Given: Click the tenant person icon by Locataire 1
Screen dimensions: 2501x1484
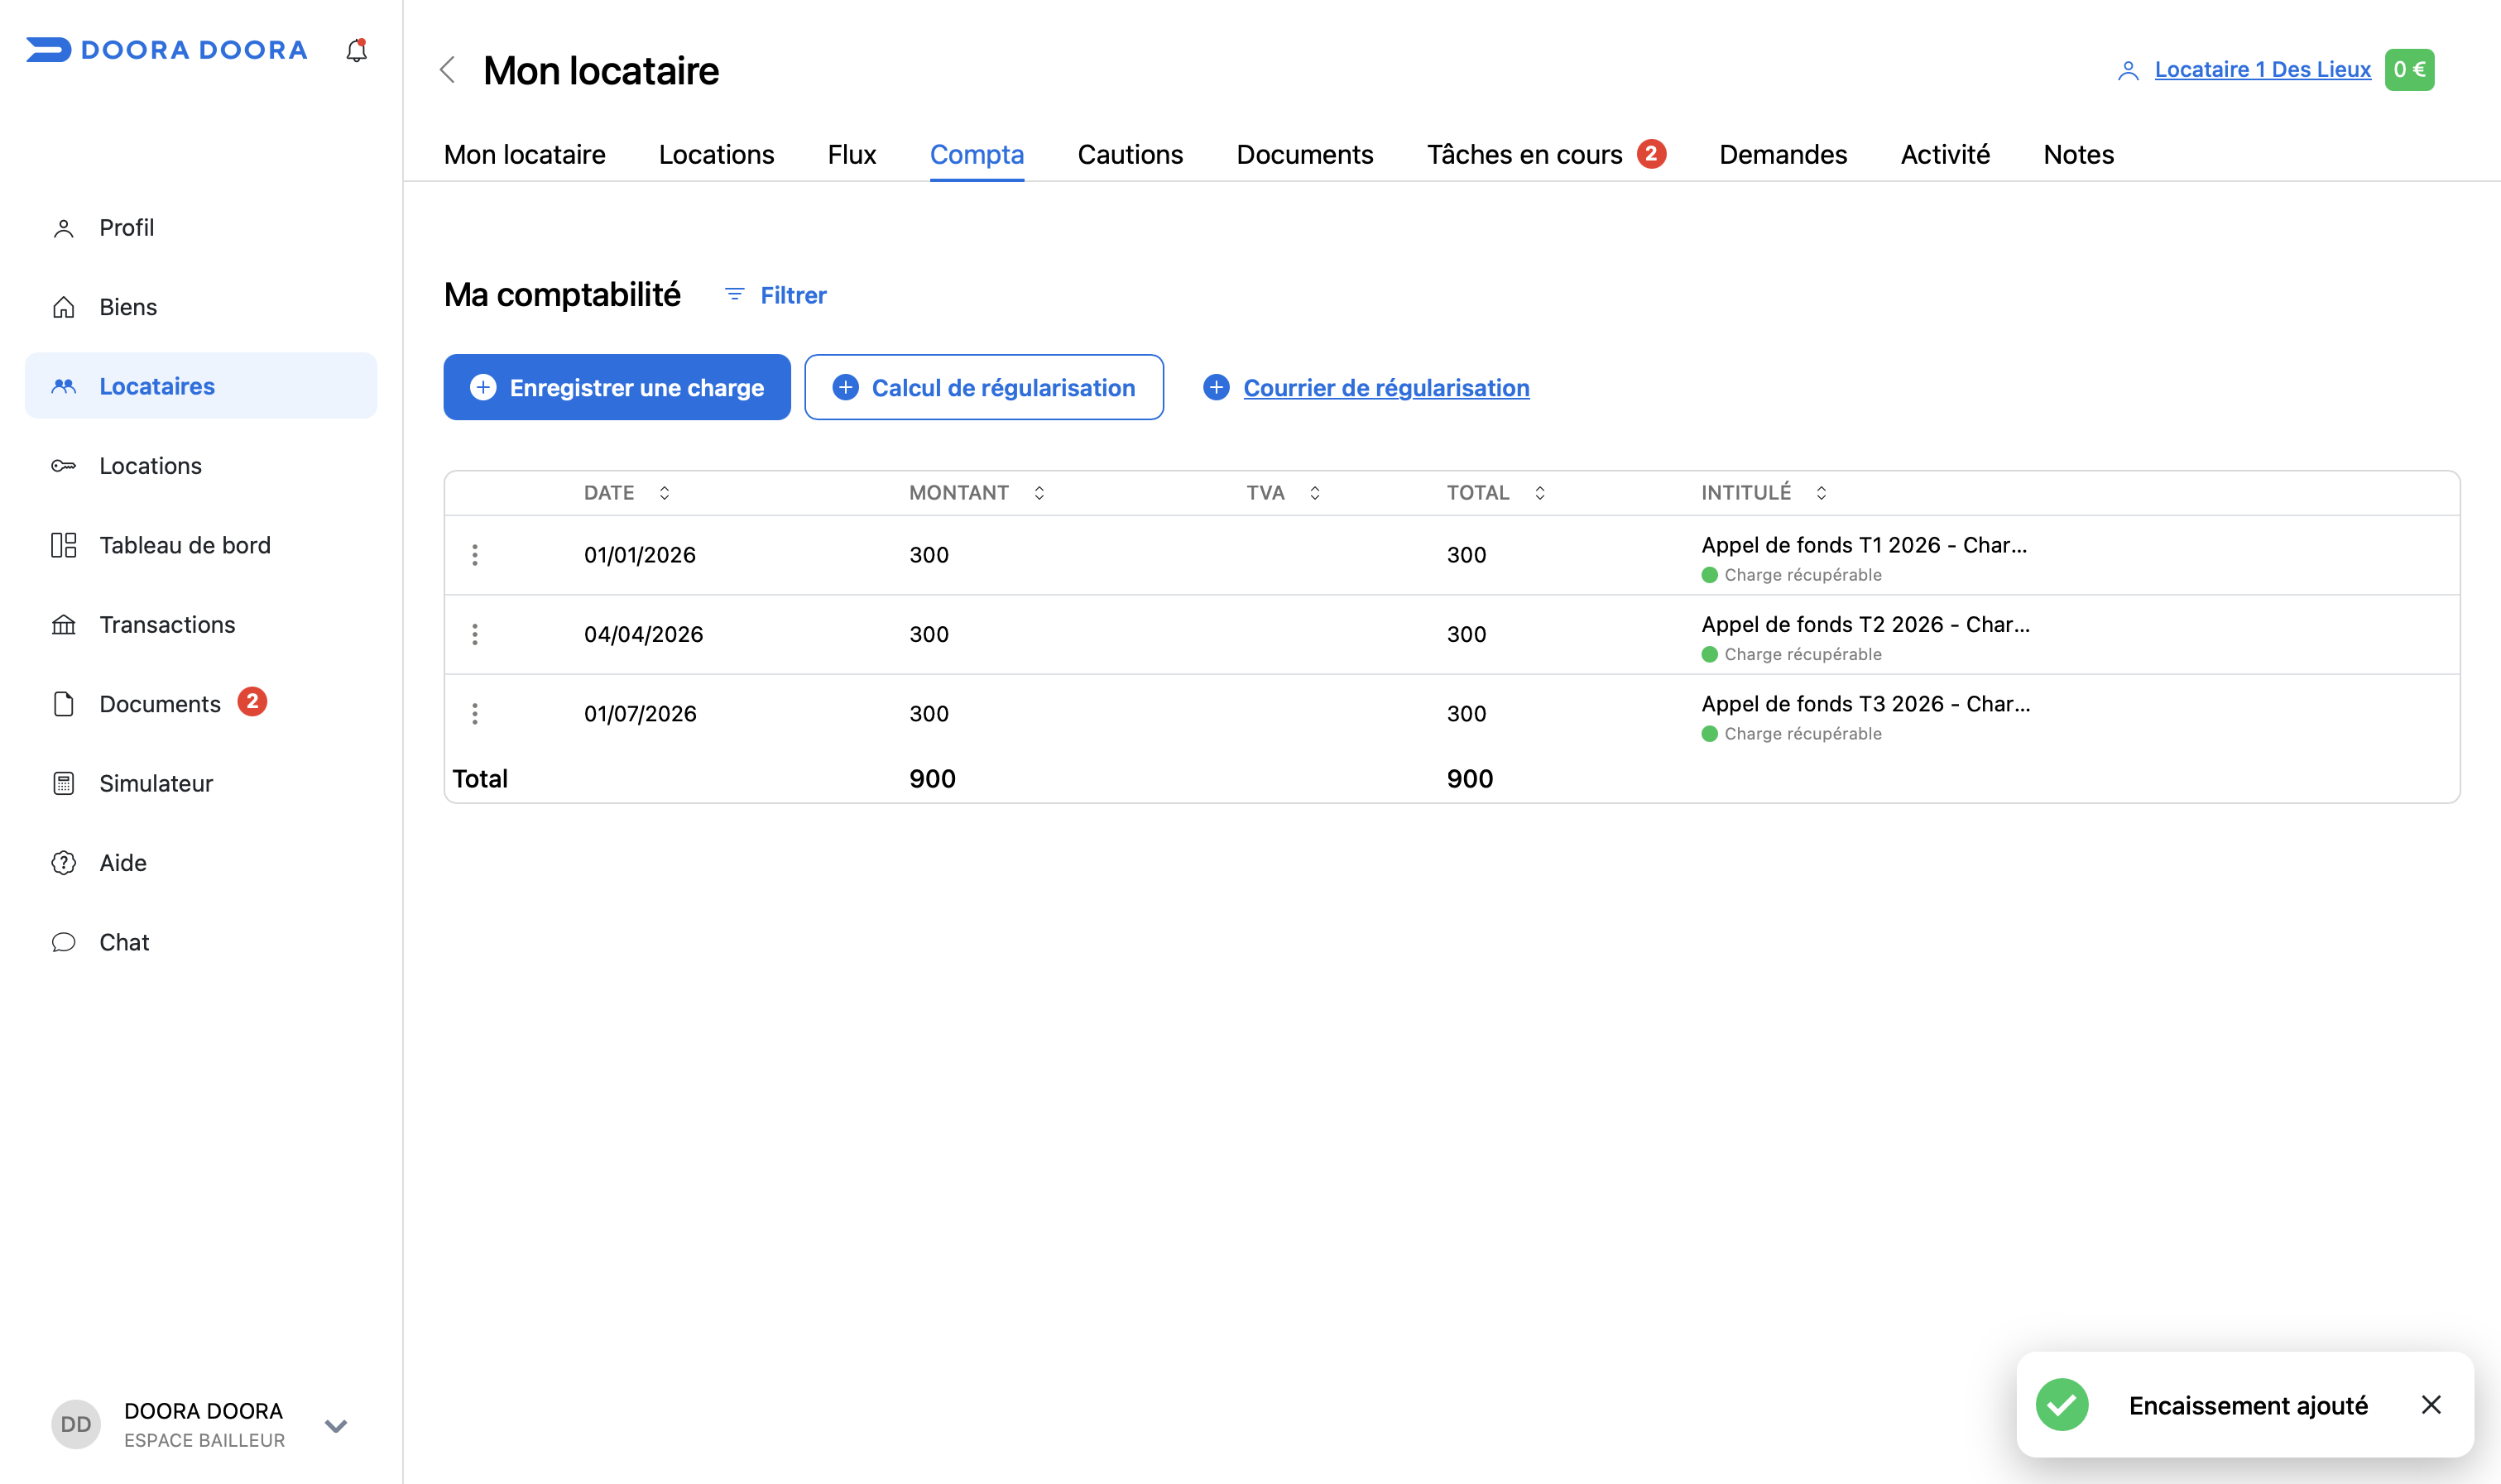Looking at the screenshot, I should (x=2128, y=70).
